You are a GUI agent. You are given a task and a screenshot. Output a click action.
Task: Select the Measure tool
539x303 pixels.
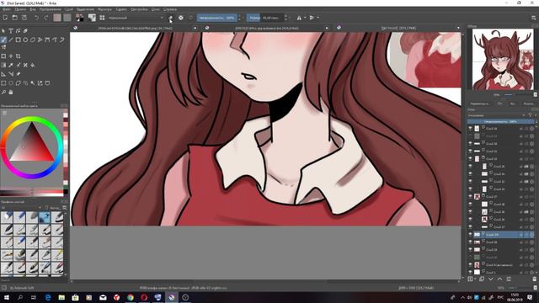coord(11,74)
